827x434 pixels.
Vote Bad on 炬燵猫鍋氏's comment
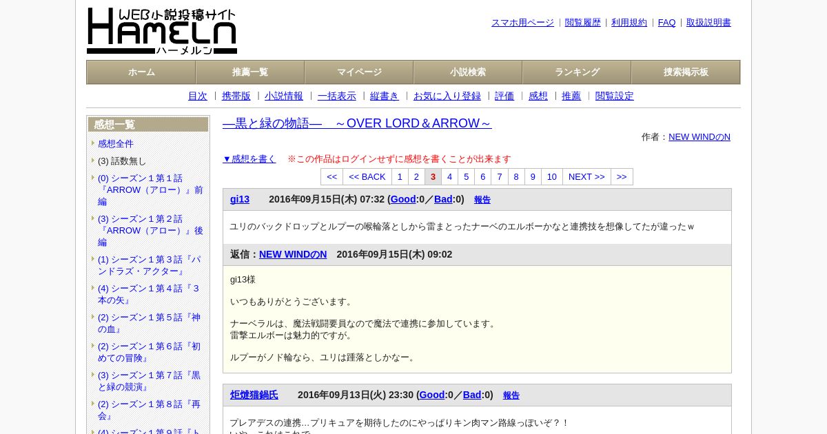pyautogui.click(x=472, y=395)
